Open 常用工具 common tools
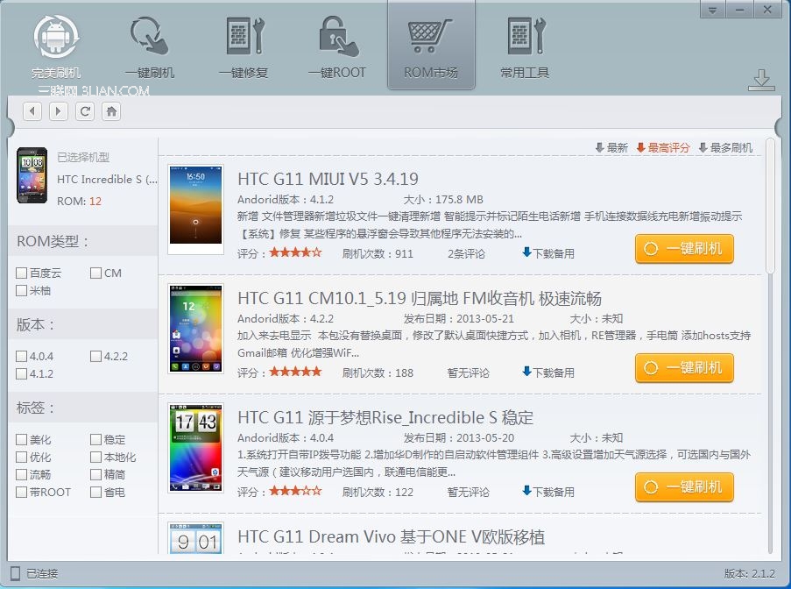The height and width of the screenshot is (589, 791). (x=525, y=47)
